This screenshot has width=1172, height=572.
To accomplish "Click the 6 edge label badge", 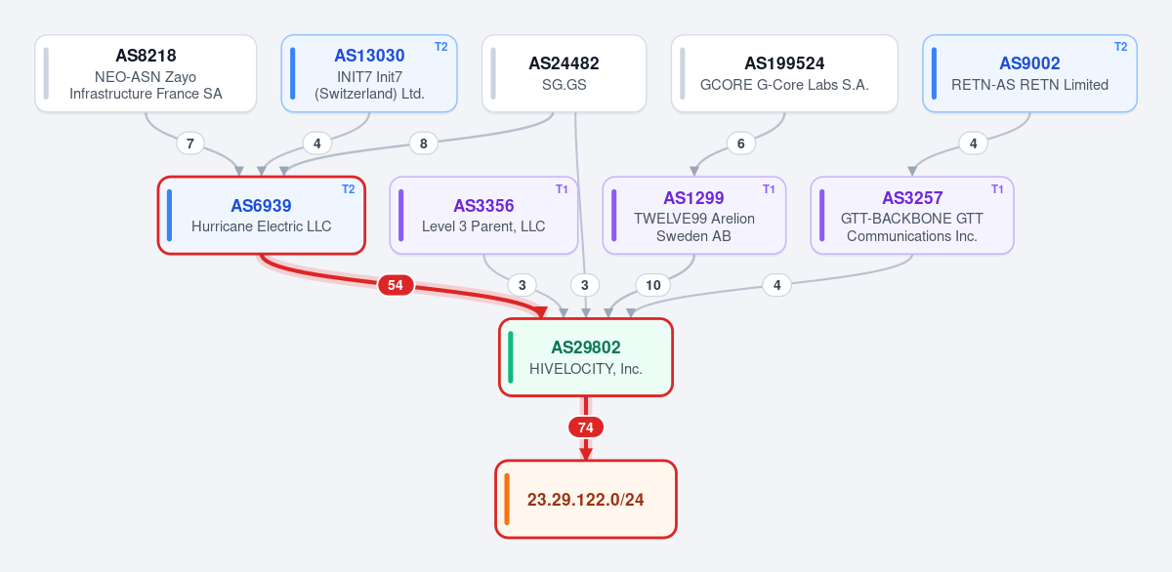I will (x=741, y=143).
